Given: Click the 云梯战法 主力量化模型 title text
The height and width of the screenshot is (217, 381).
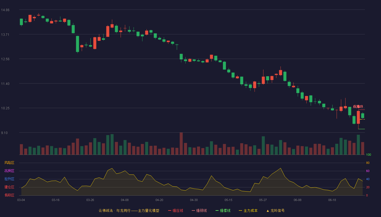Looking at the screenshot, I should point(129,210).
